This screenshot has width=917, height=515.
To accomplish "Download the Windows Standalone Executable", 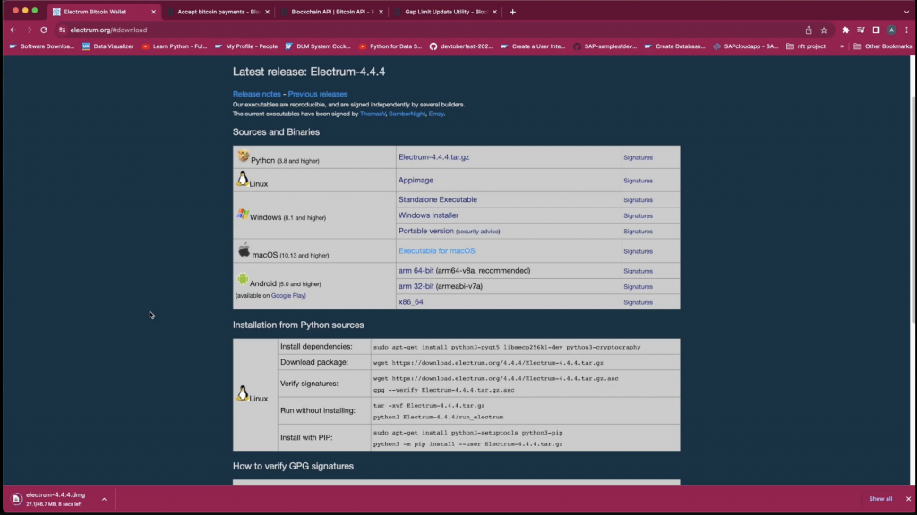I will point(437,199).
